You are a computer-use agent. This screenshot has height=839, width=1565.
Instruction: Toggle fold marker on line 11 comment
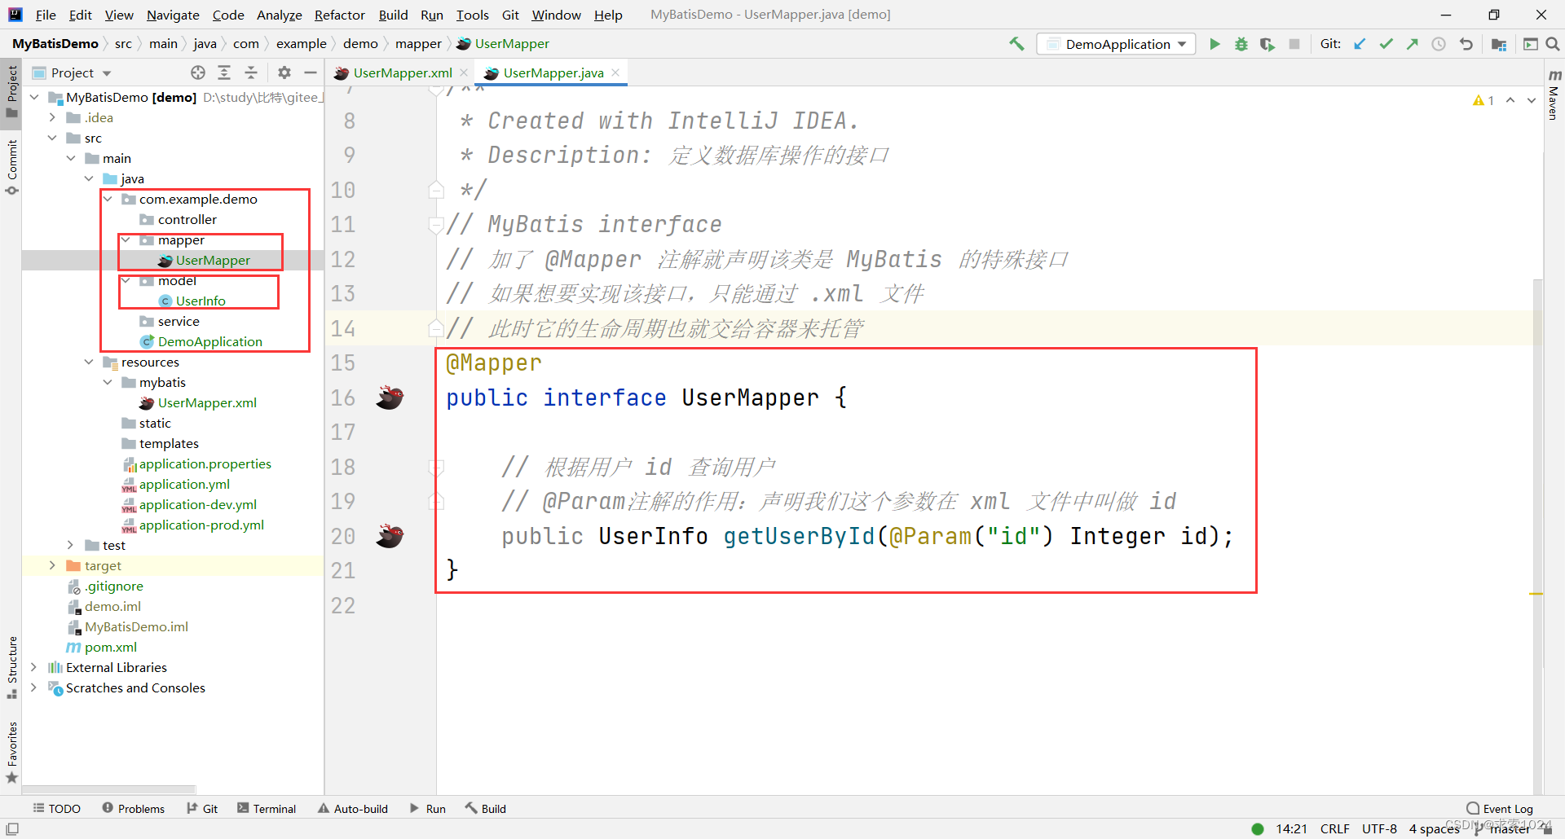436,225
